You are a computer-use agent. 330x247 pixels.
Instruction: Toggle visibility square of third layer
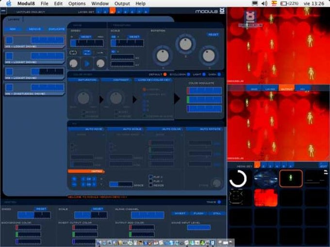point(9,72)
